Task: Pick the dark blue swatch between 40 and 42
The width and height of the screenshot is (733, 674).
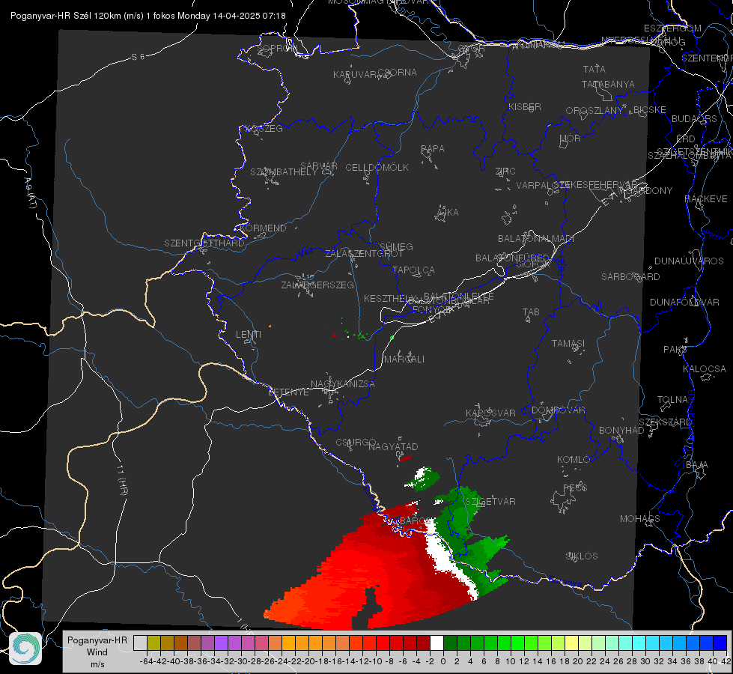Action: pos(720,643)
